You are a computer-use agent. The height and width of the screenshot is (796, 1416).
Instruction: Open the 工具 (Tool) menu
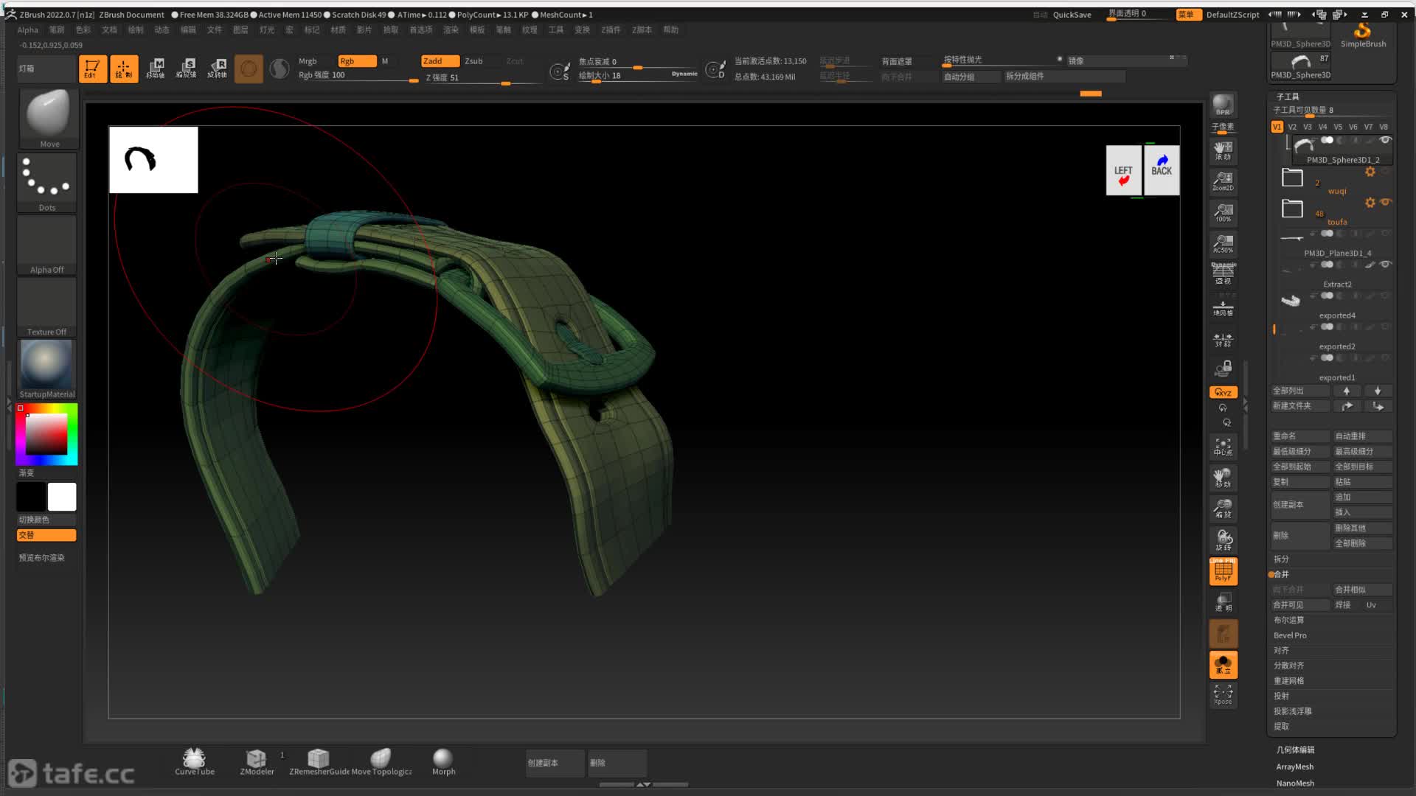click(555, 30)
